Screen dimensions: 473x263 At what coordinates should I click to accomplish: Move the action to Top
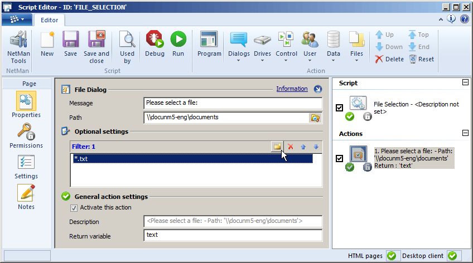coord(419,35)
